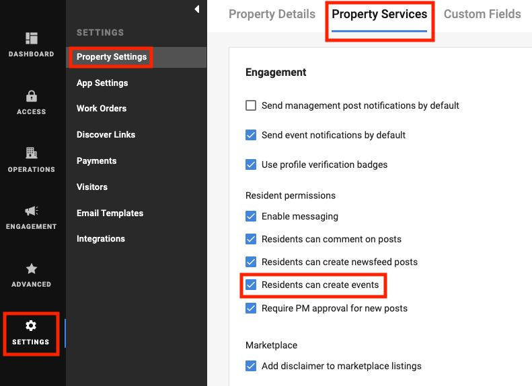Toggle Use profile verification badges checkbox

click(x=251, y=164)
